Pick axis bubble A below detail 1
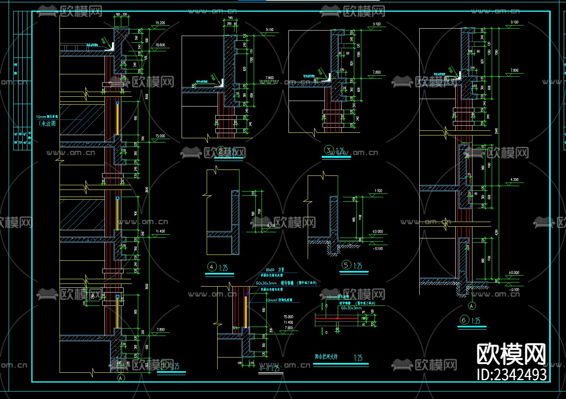Viewport: 566px width, 399px height. [121, 378]
